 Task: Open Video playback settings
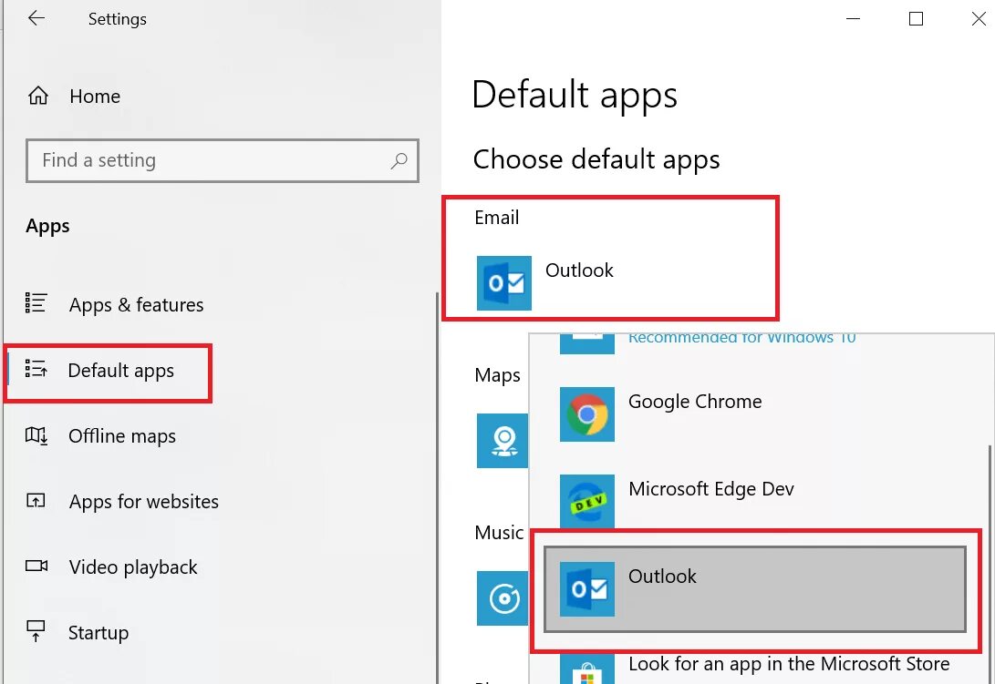pyautogui.click(x=111, y=567)
